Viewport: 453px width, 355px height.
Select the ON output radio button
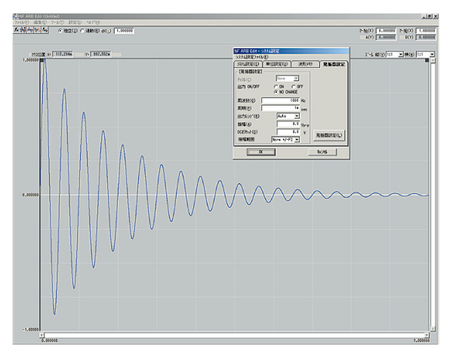276,85
